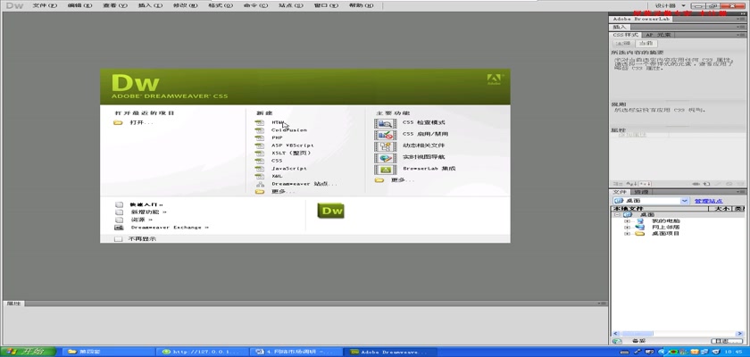
Task: Click the 当前 button in CSS styles panel
Action: tap(646, 44)
